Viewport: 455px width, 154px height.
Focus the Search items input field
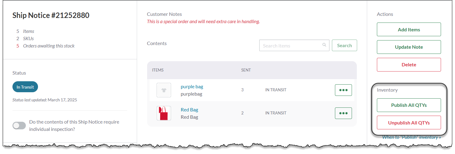tap(294, 45)
